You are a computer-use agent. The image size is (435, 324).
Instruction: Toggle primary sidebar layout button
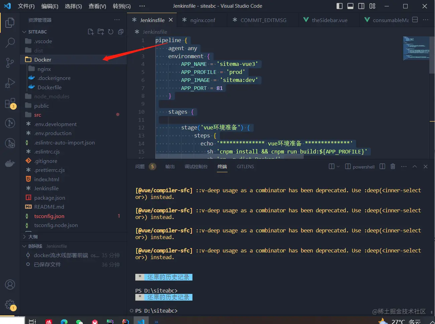339,6
